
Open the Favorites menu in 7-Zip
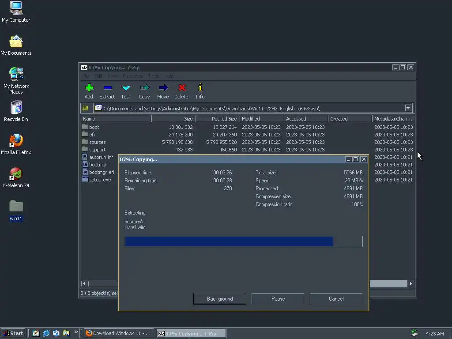[132, 76]
